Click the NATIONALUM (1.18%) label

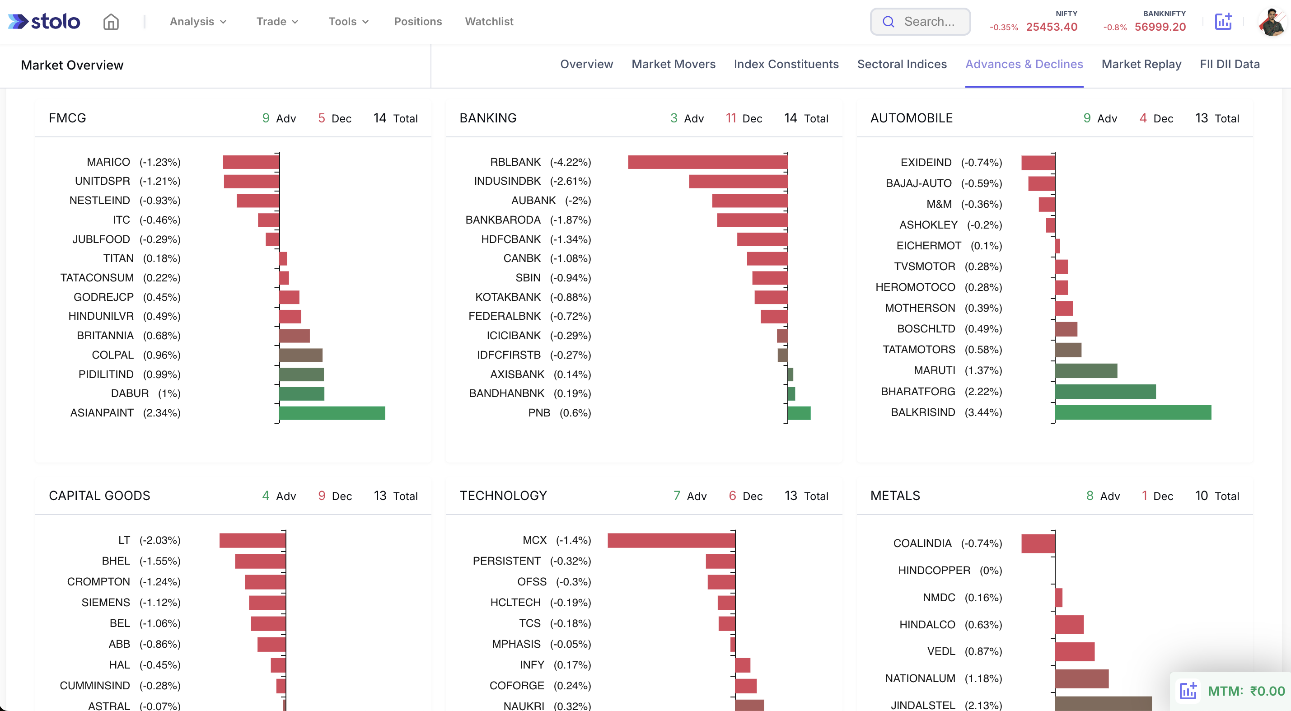pyautogui.click(x=943, y=678)
